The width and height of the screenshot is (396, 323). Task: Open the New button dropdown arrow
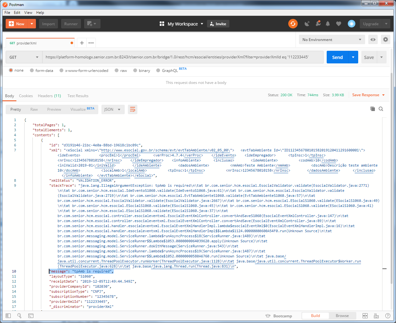pyautogui.click(x=32, y=24)
